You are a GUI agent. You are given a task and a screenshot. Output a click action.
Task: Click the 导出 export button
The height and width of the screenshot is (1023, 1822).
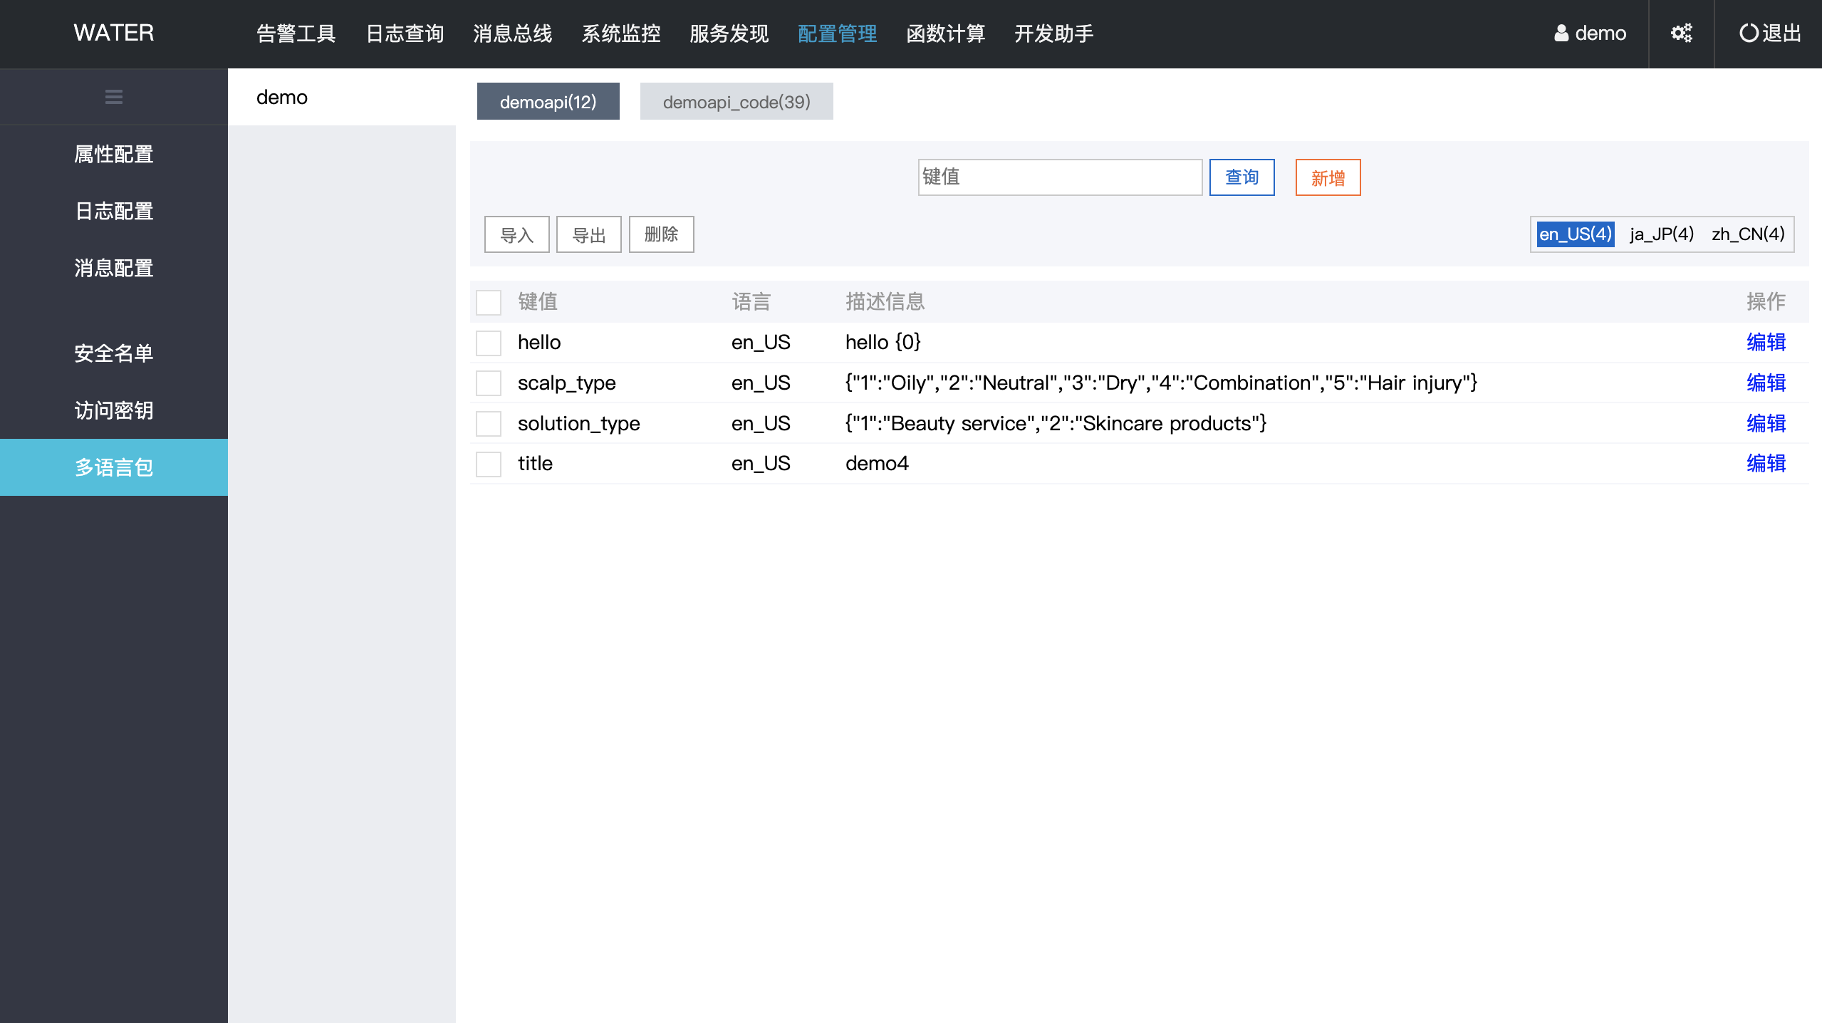pos(589,234)
